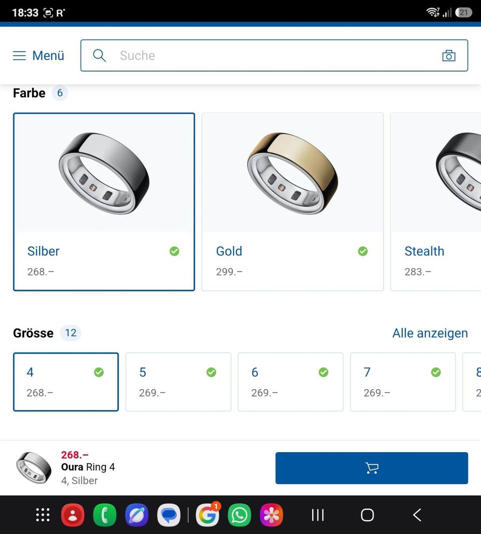The image size is (481, 534).
Task: Open the hamburger Menü icon
Action: (19, 55)
